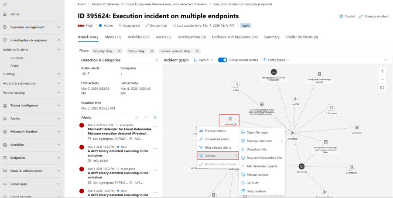Choose Manual actions
Screen dimensions: 393x198
(x=262, y=174)
